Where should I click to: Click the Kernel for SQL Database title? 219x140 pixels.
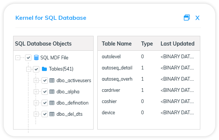pos(51,18)
